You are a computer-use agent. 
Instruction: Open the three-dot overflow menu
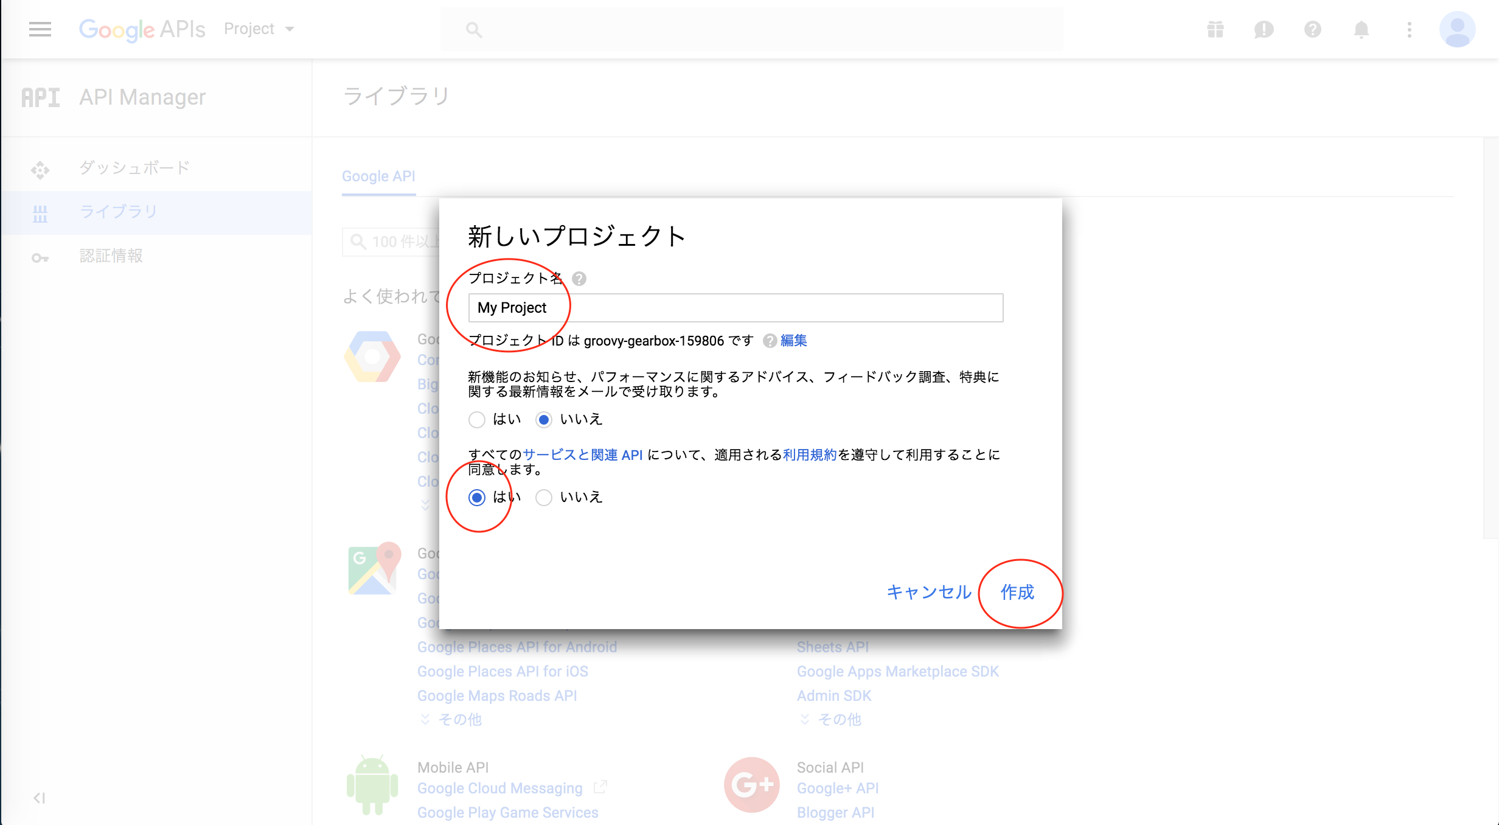click(x=1410, y=29)
